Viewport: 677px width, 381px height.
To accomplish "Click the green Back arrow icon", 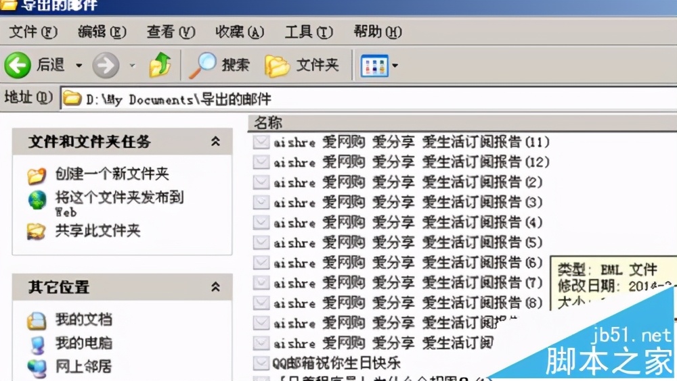I will [x=18, y=66].
